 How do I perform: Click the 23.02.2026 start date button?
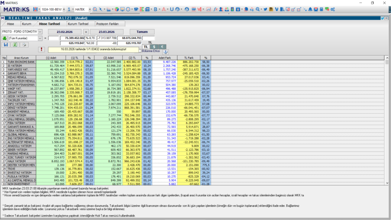coord(65,32)
